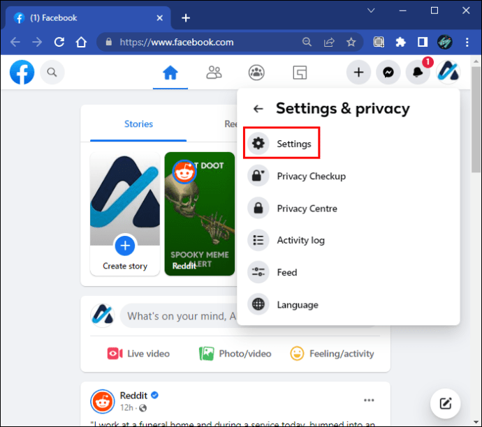Open Messenger from the top bar
This screenshot has height=427, width=482.
(x=388, y=72)
